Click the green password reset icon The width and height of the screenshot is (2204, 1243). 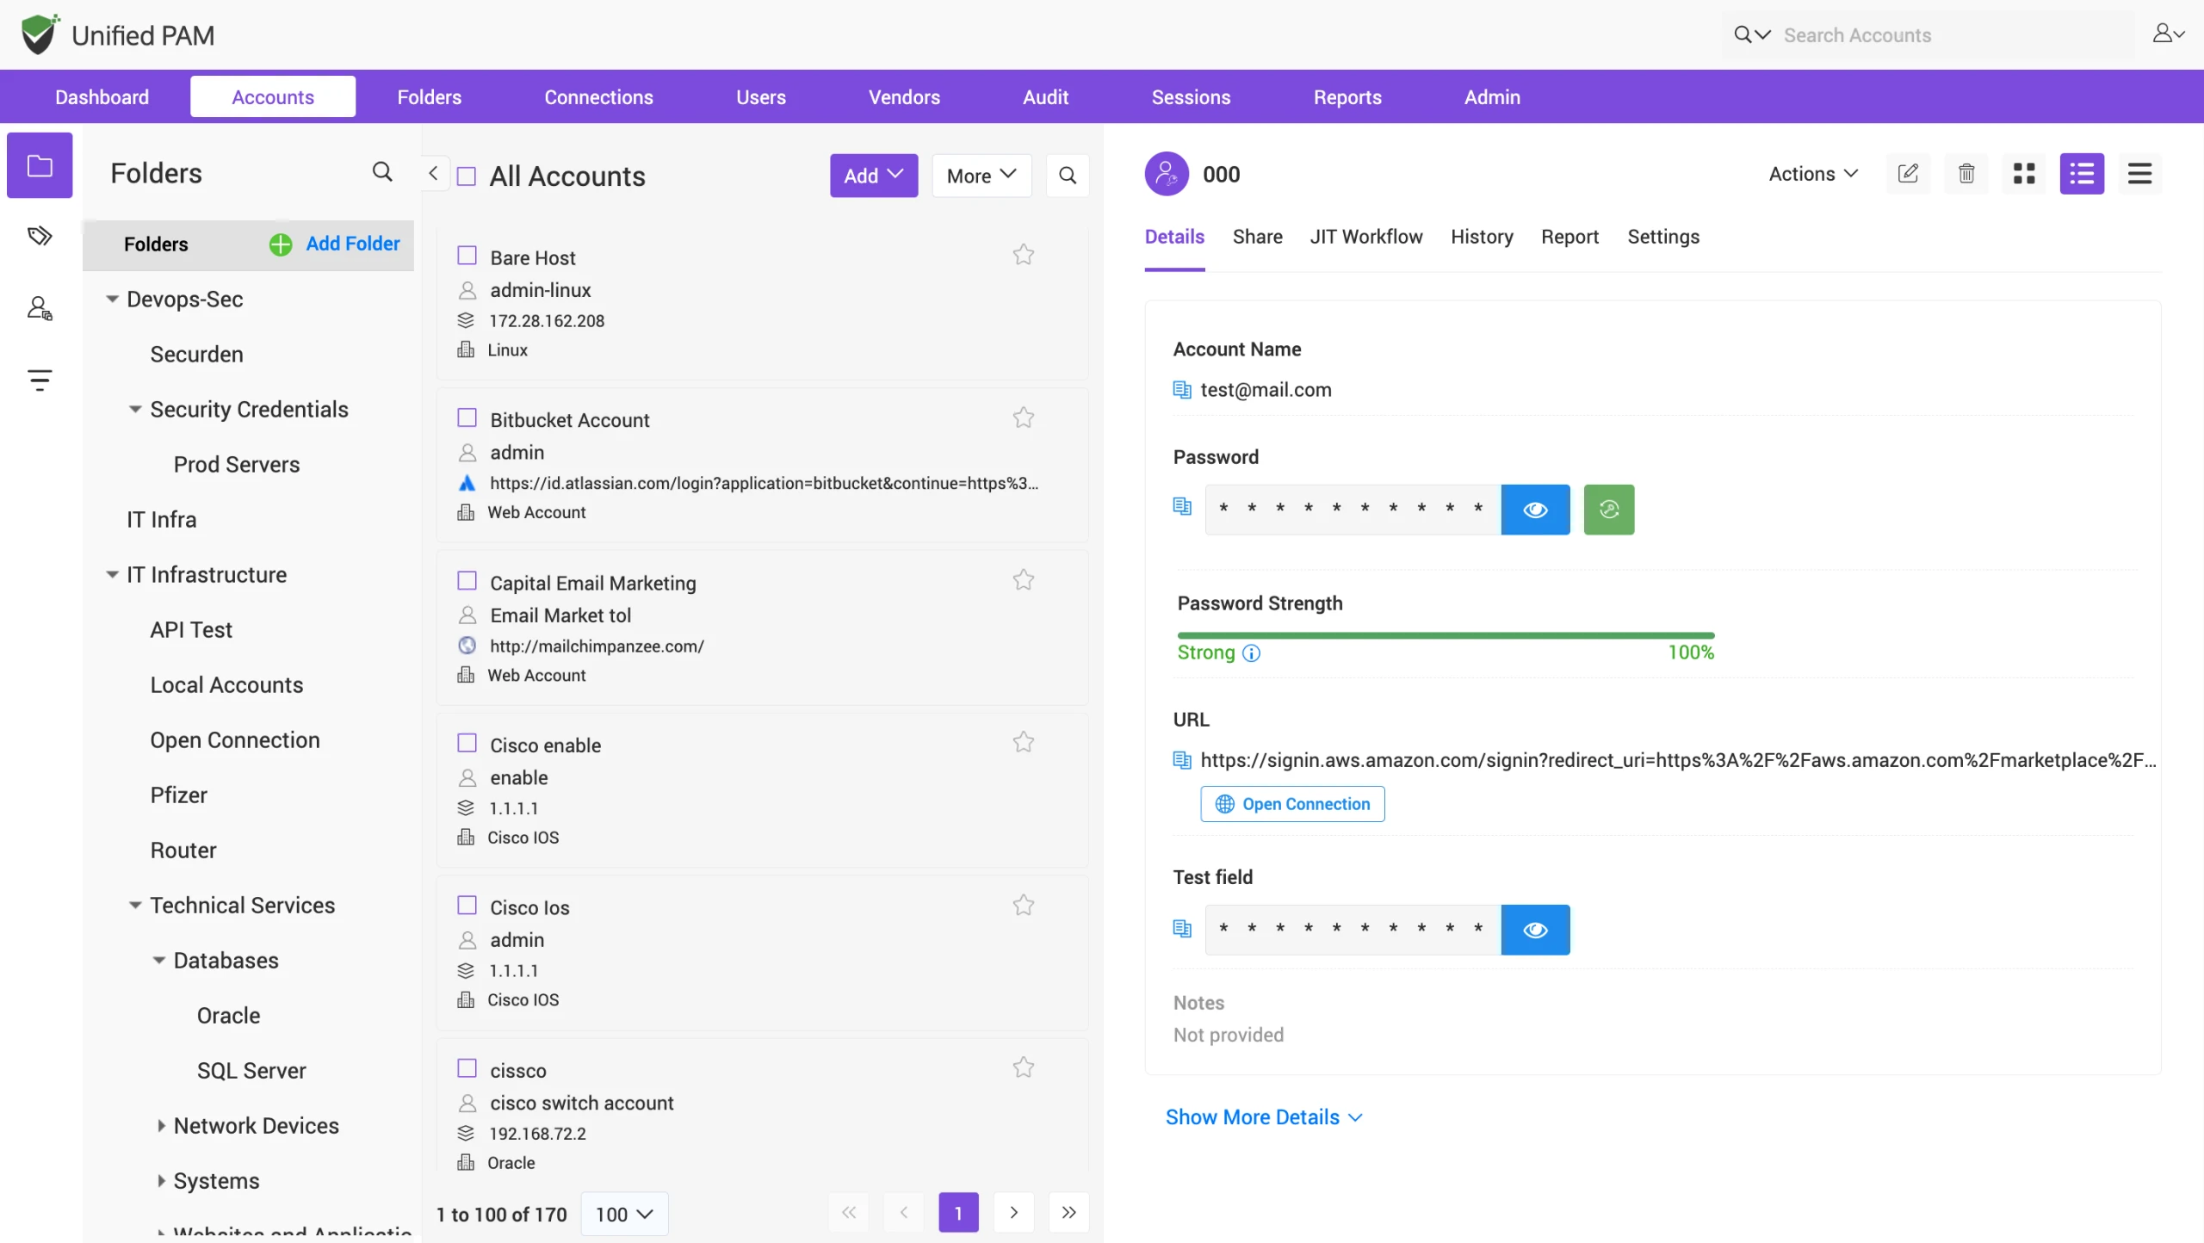1609,510
